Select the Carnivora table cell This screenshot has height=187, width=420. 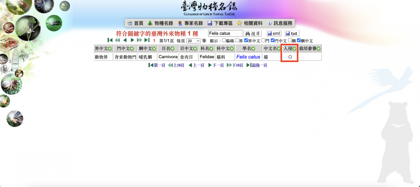168,57
